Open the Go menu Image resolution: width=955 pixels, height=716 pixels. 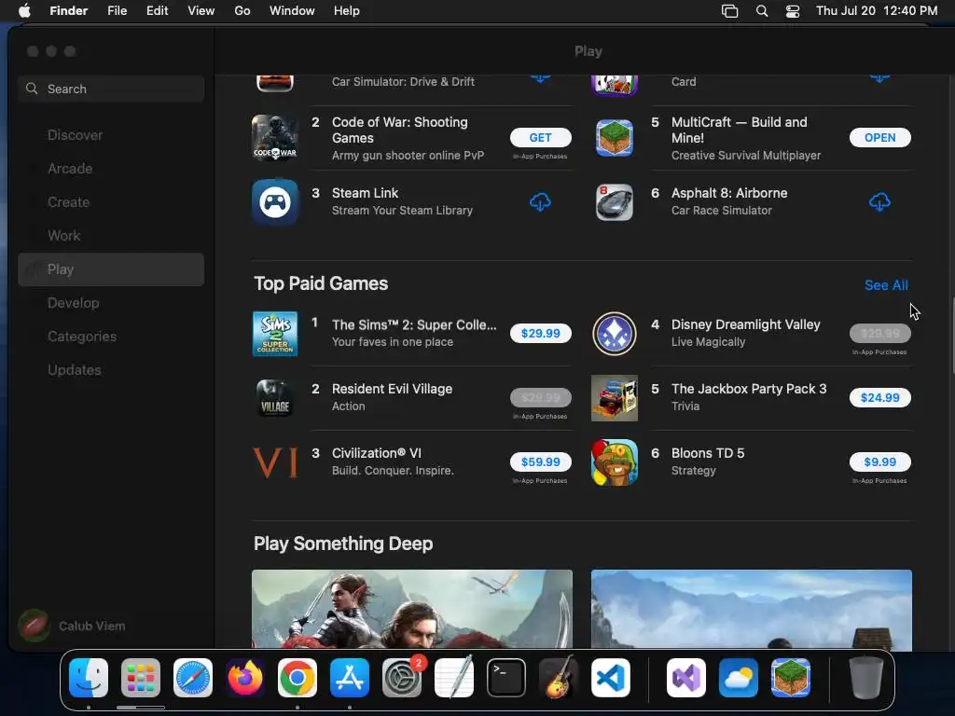click(242, 11)
